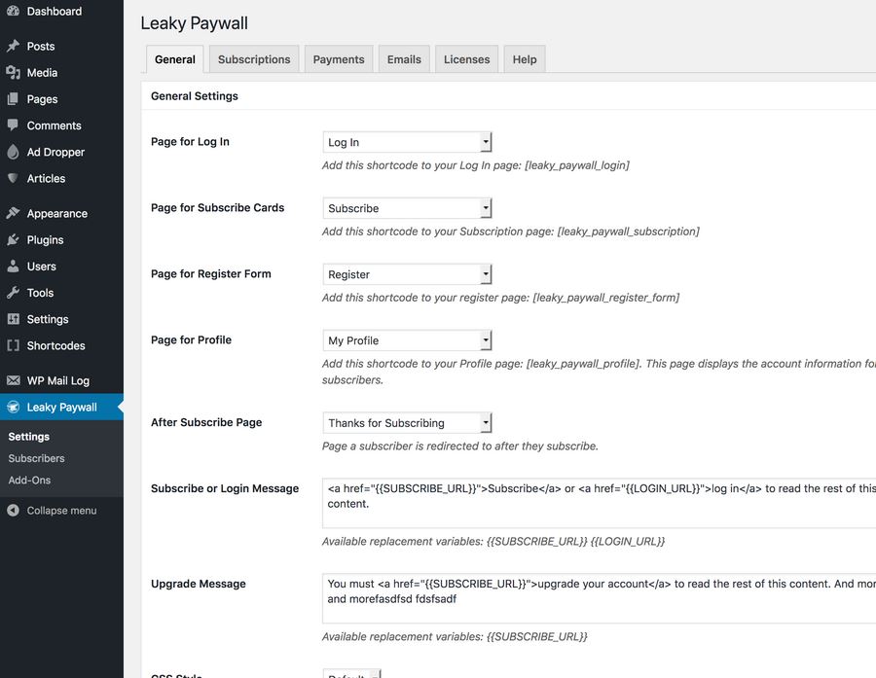Click the Settings sliders icon in sidebar
The height and width of the screenshot is (678, 876).
13,319
